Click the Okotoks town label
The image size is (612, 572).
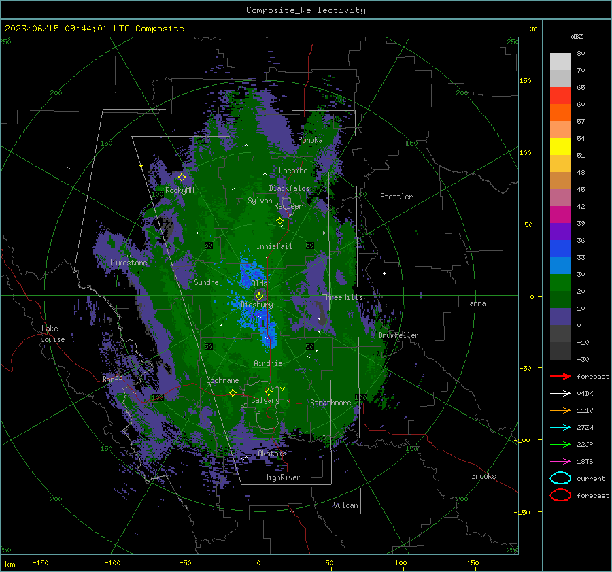click(273, 453)
